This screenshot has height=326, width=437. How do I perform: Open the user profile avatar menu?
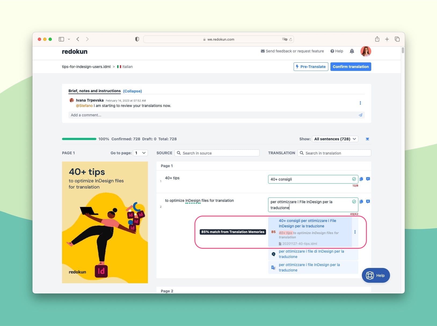click(366, 51)
